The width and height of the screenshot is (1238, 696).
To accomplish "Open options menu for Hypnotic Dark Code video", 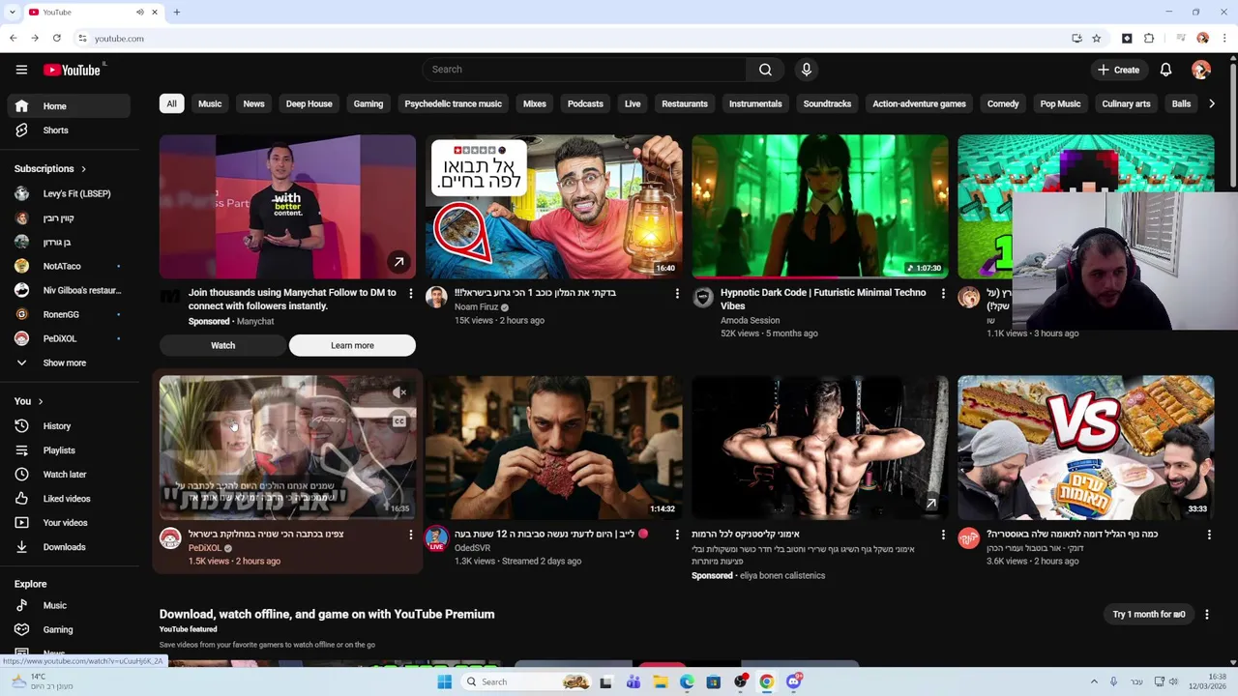I will tap(943, 293).
